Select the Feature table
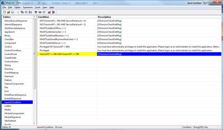 [x=8, y=80]
